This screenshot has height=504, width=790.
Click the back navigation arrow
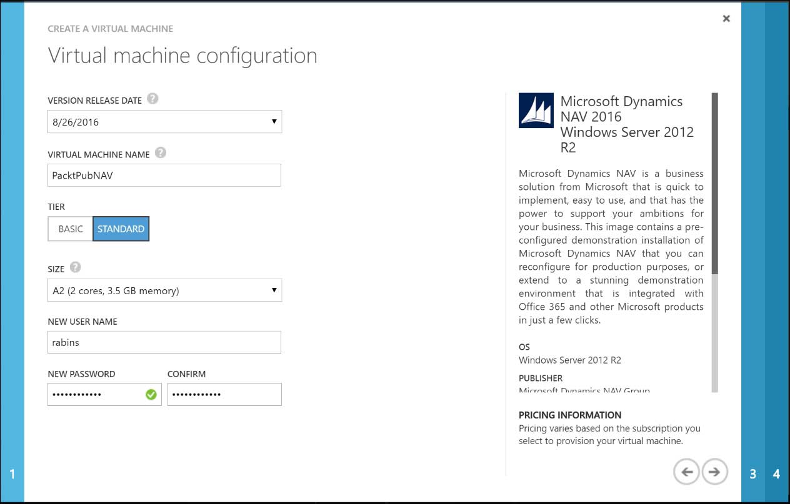coord(686,472)
